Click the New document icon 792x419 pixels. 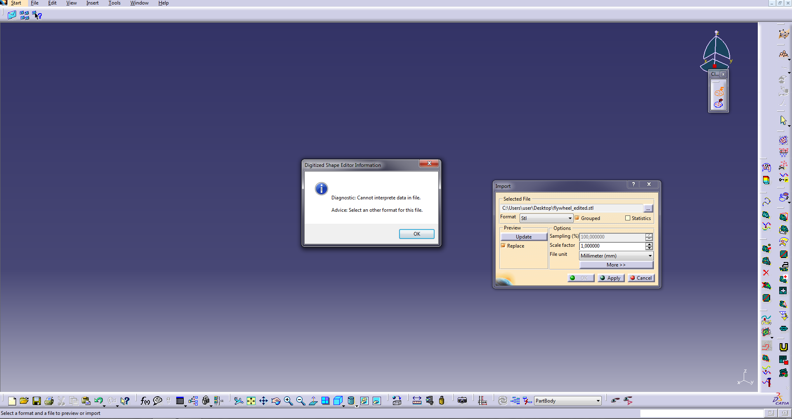tap(12, 401)
